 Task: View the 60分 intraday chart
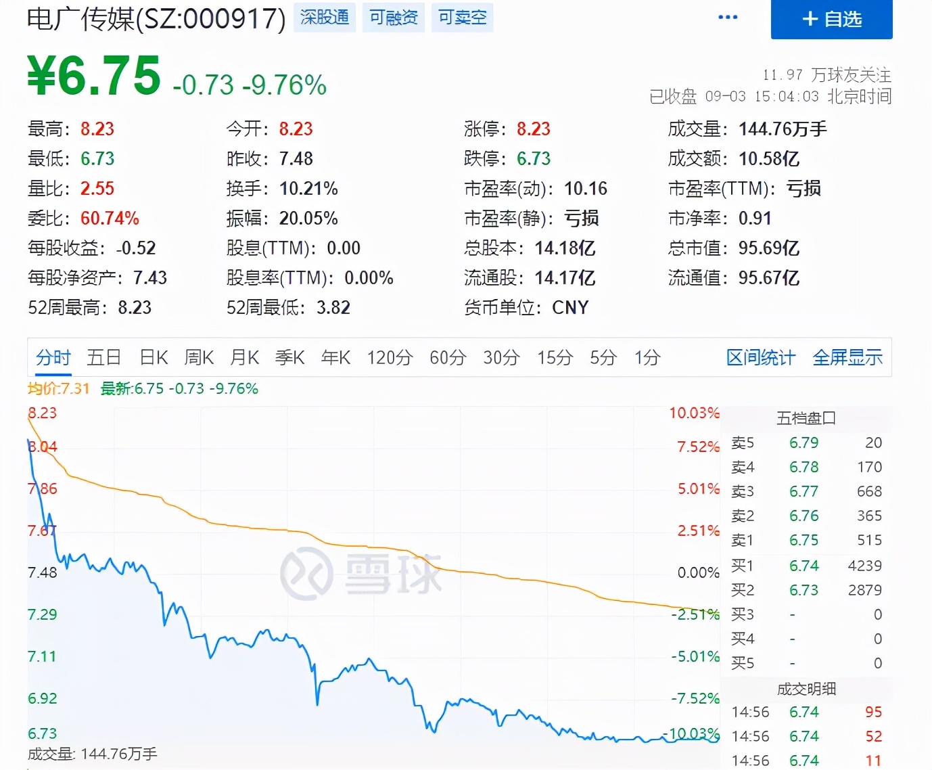click(x=446, y=357)
